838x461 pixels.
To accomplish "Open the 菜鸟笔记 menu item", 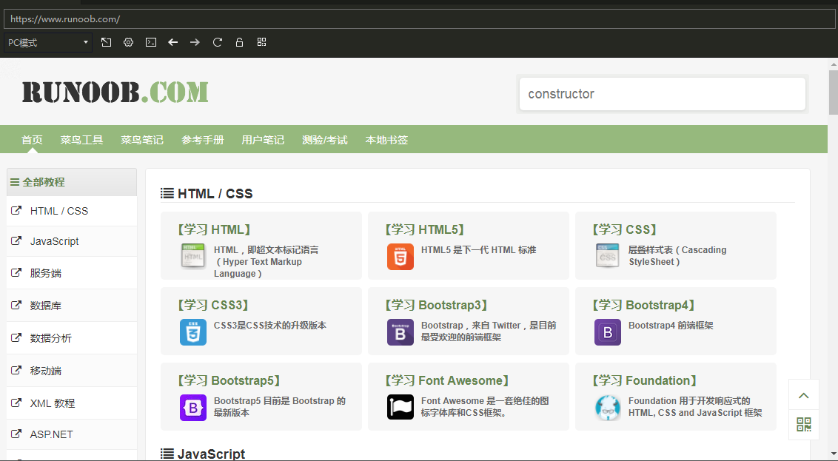I will tap(142, 140).
